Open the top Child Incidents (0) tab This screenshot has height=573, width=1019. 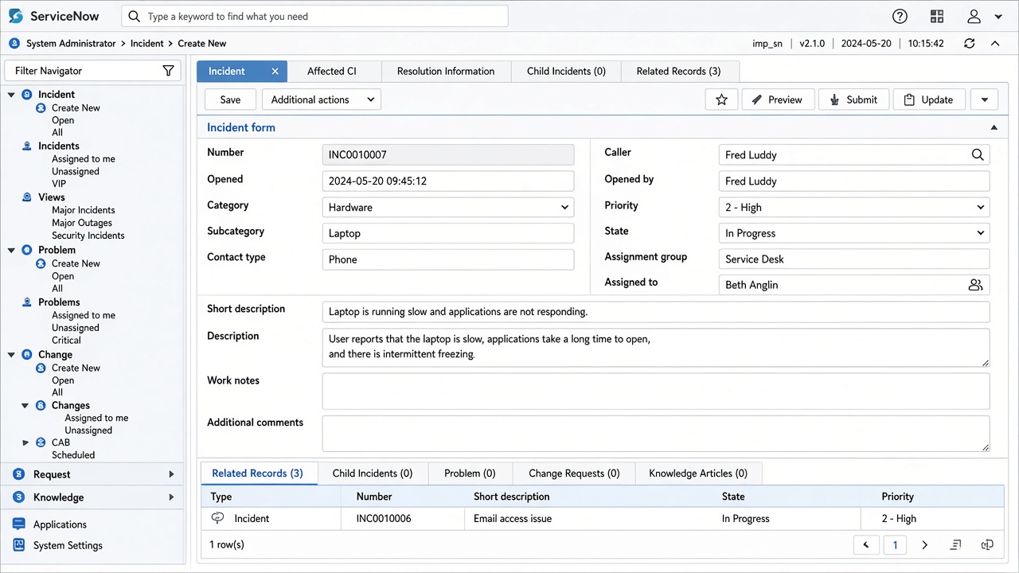(x=566, y=71)
